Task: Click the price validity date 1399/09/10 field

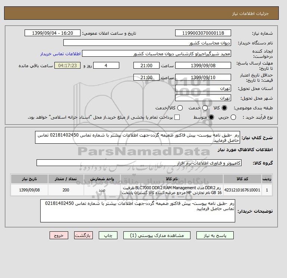Action: [x=203, y=77]
